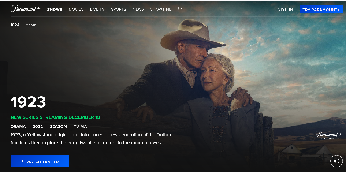The height and width of the screenshot is (172, 346).
Task: Switch to the About tab
Action: (x=31, y=25)
